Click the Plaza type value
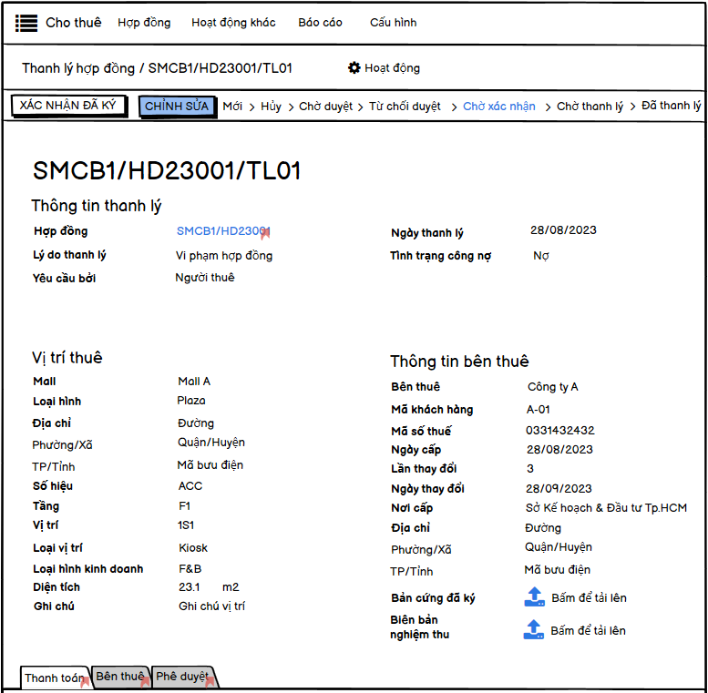708x693 pixels. [x=191, y=400]
